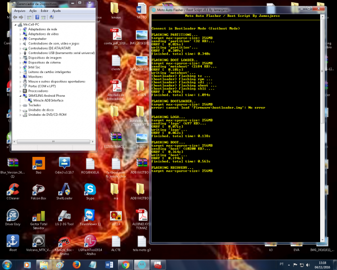The width and height of the screenshot is (337, 270).
Task: Select Monitores entry
Action: click(35, 76)
